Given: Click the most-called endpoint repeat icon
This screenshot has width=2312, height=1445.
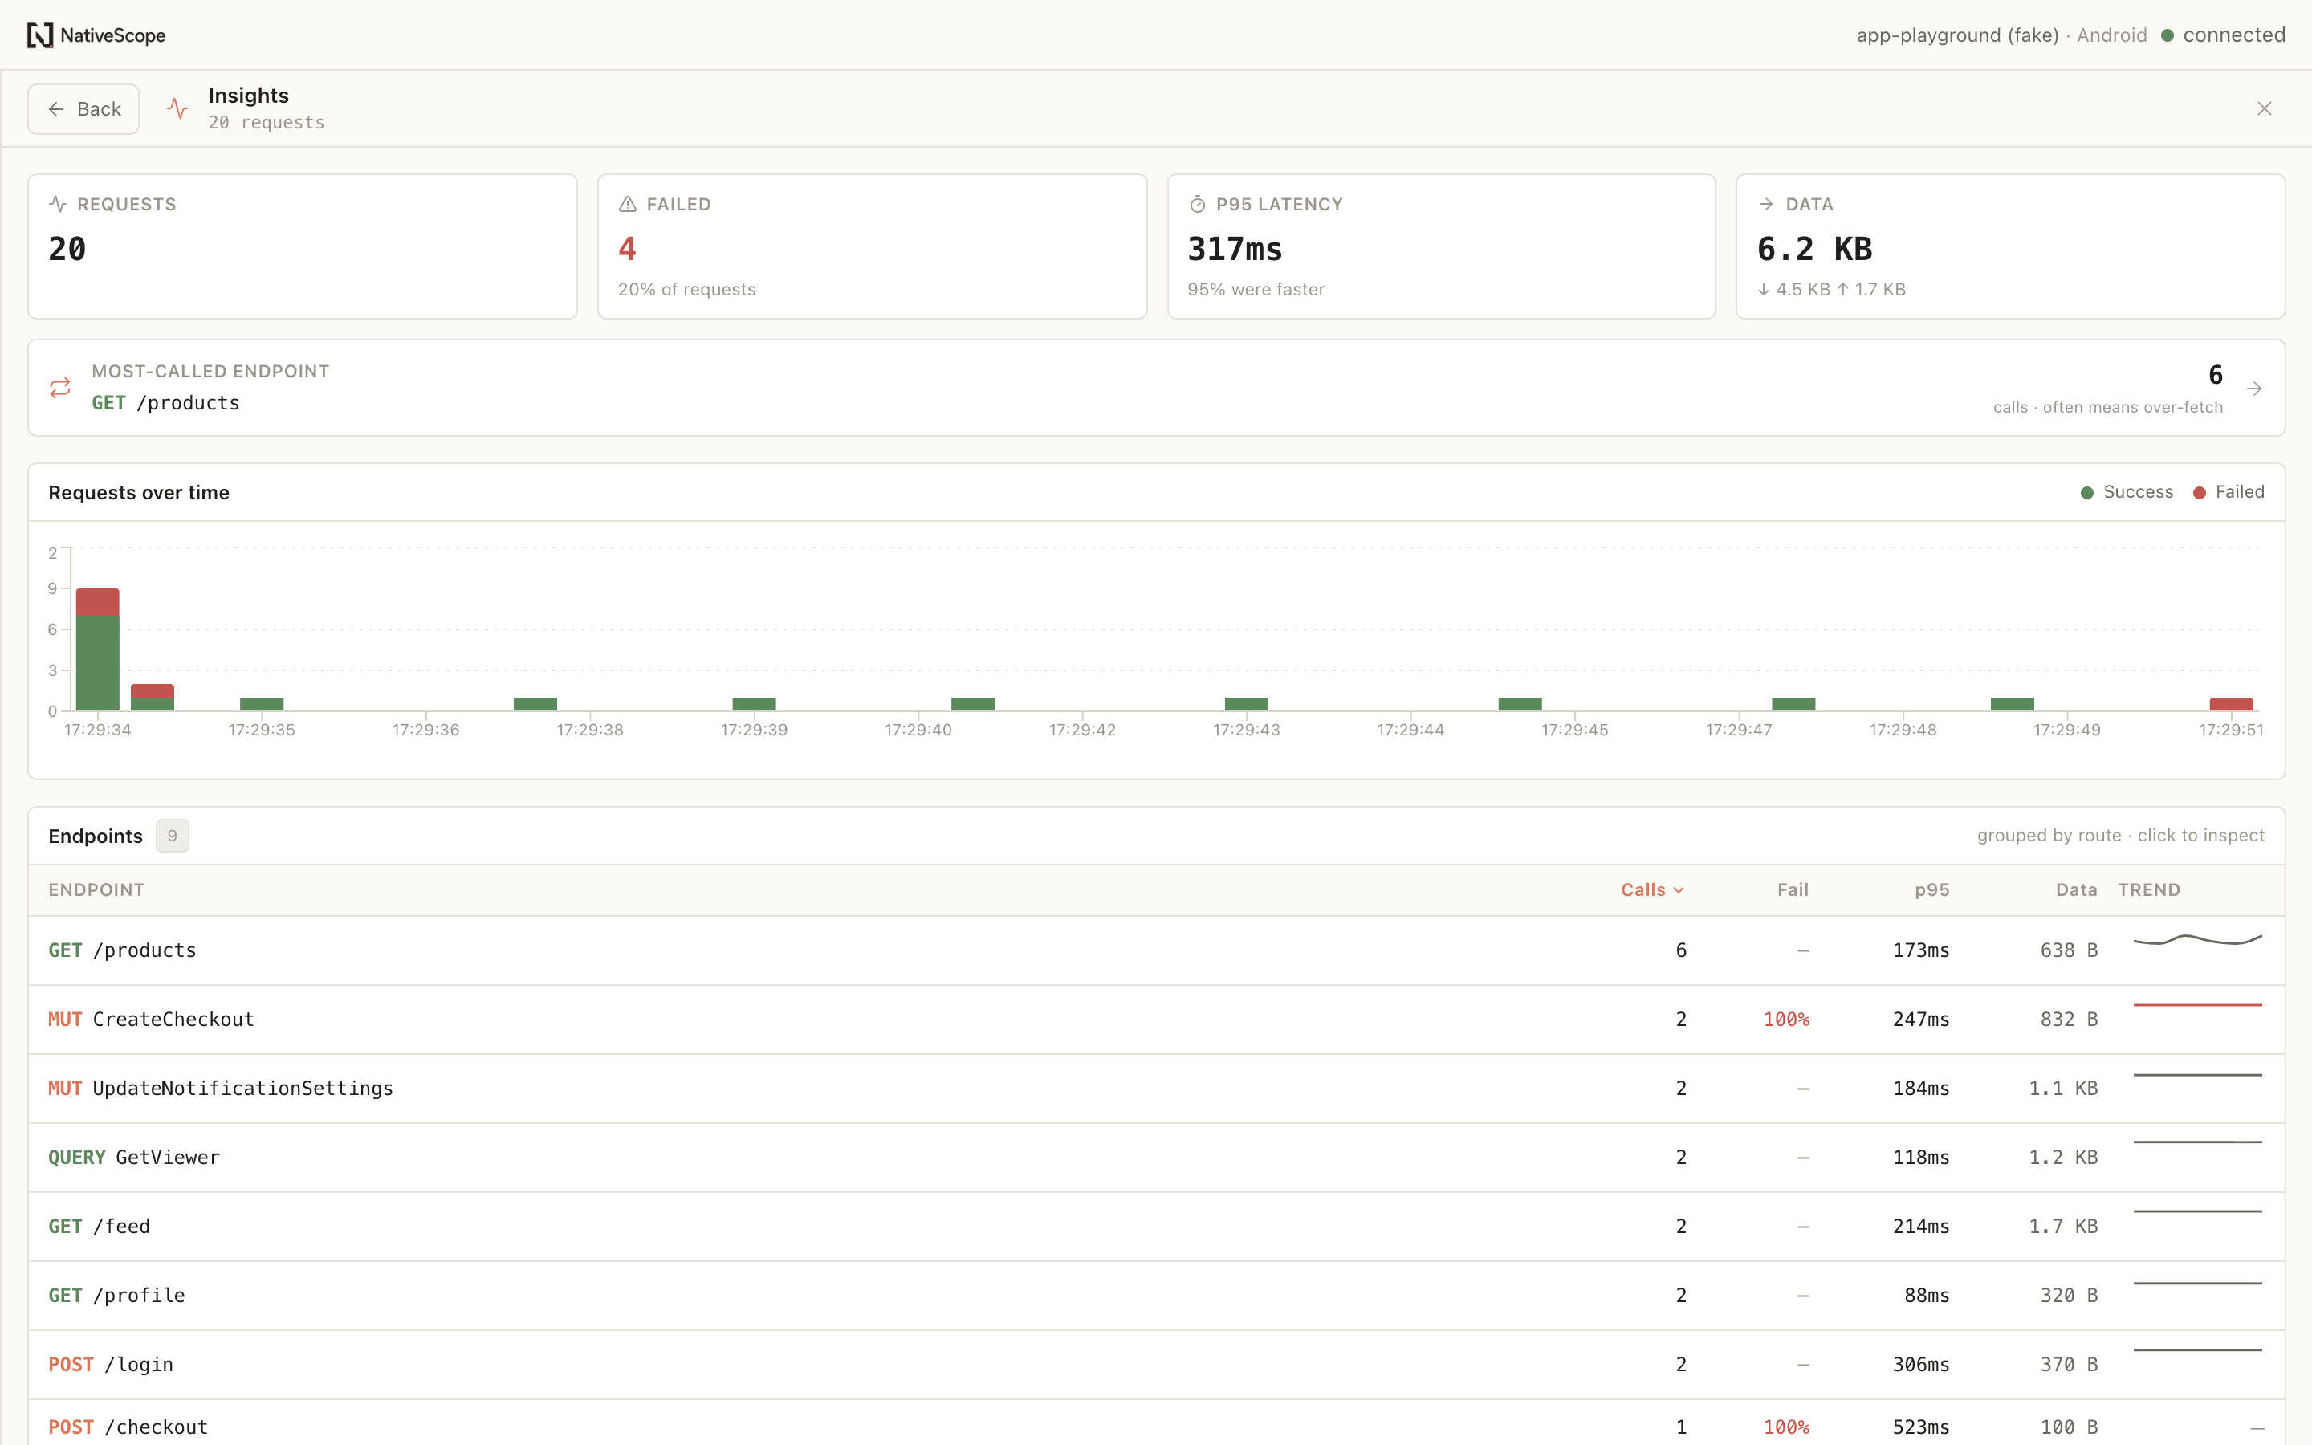Looking at the screenshot, I should 60,387.
